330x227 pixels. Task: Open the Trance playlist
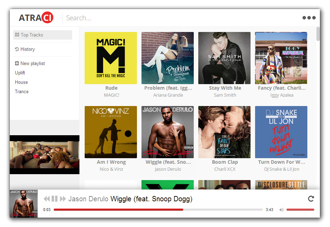tap(22, 91)
